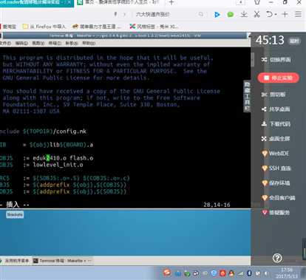Screen dimensions: 306x280
Task: Switch to the second browser tab with green icon
Action: coord(119,3)
